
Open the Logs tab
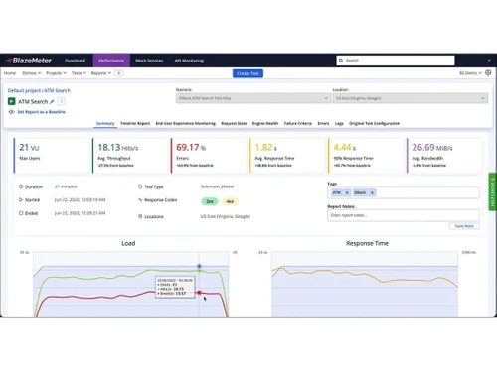339,124
